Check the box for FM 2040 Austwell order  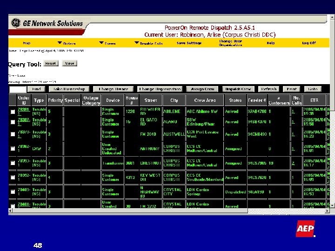[13, 134]
